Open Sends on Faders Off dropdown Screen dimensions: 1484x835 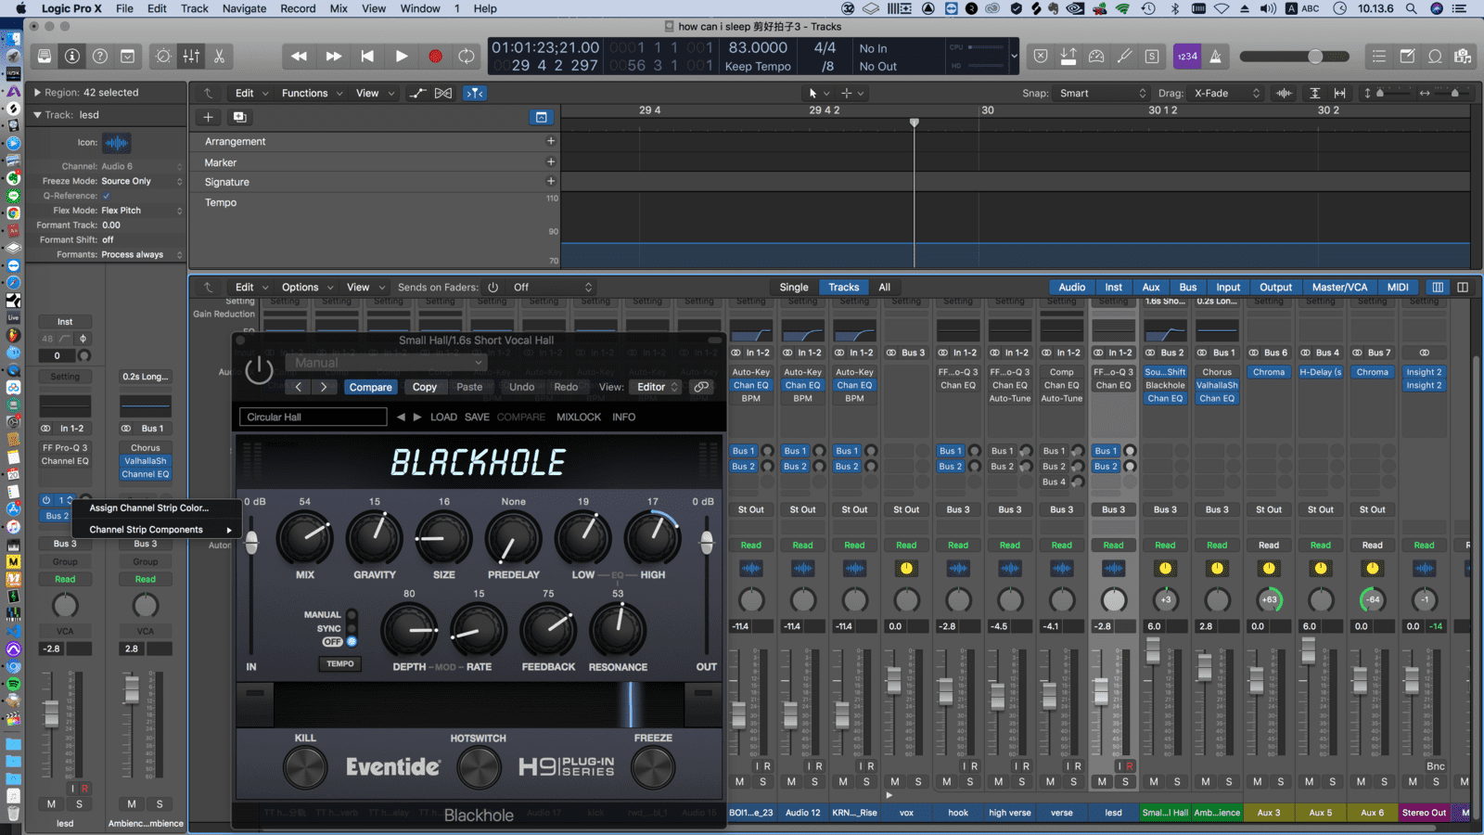[x=553, y=288]
